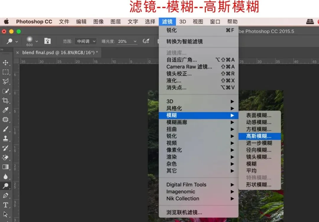Select the Clone Stamp tool
Image resolution: width=319 pixels, height=222 pixels.
pos(6,138)
